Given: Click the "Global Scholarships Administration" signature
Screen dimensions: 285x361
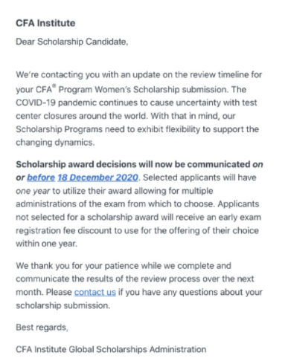Looking at the screenshot, I should coord(138,349).
